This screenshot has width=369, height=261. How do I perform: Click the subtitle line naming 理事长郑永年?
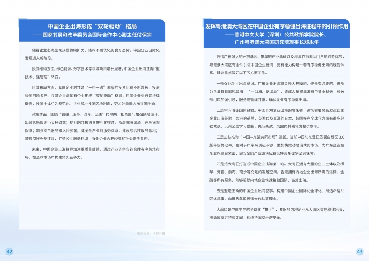(277, 42)
